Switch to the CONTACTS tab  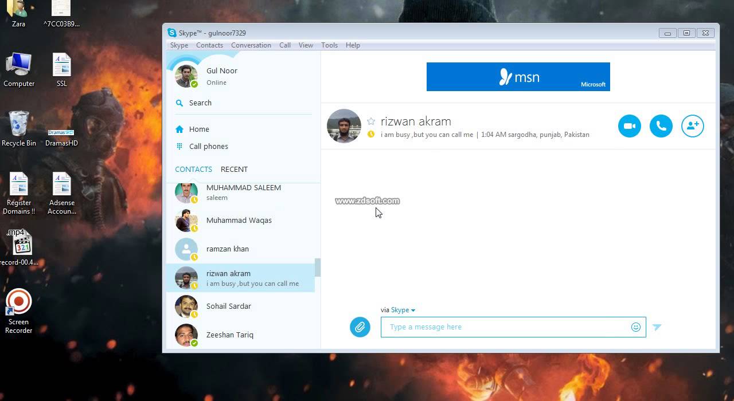click(193, 170)
